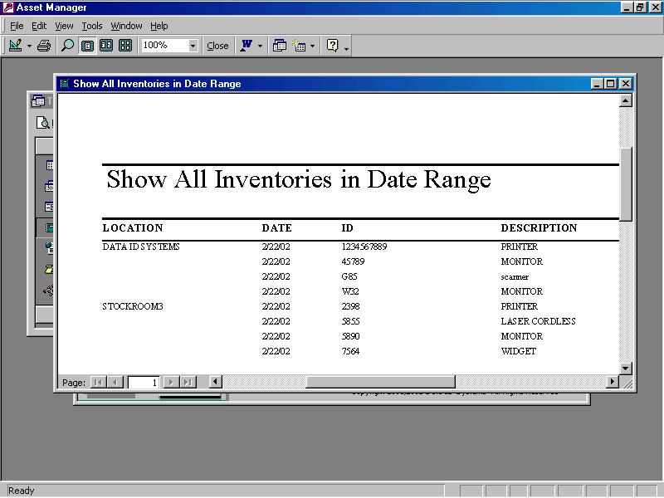Screen dimensions: 664x498
Task: Open the Tools menu
Action: click(x=91, y=26)
